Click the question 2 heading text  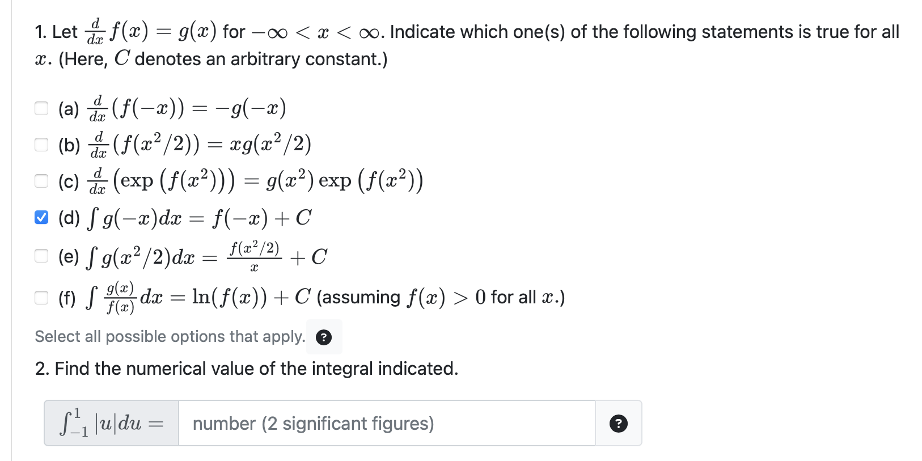[x=246, y=369]
